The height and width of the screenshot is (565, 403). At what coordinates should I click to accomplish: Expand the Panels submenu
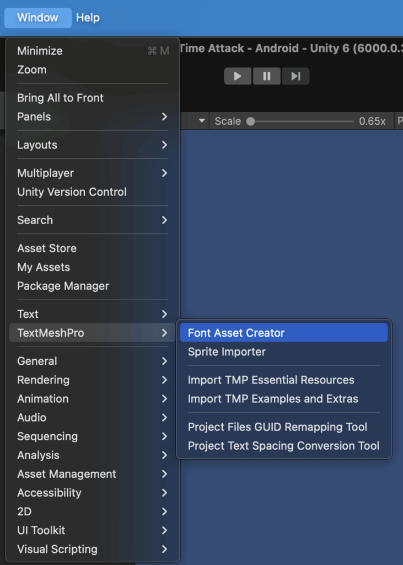pos(93,117)
